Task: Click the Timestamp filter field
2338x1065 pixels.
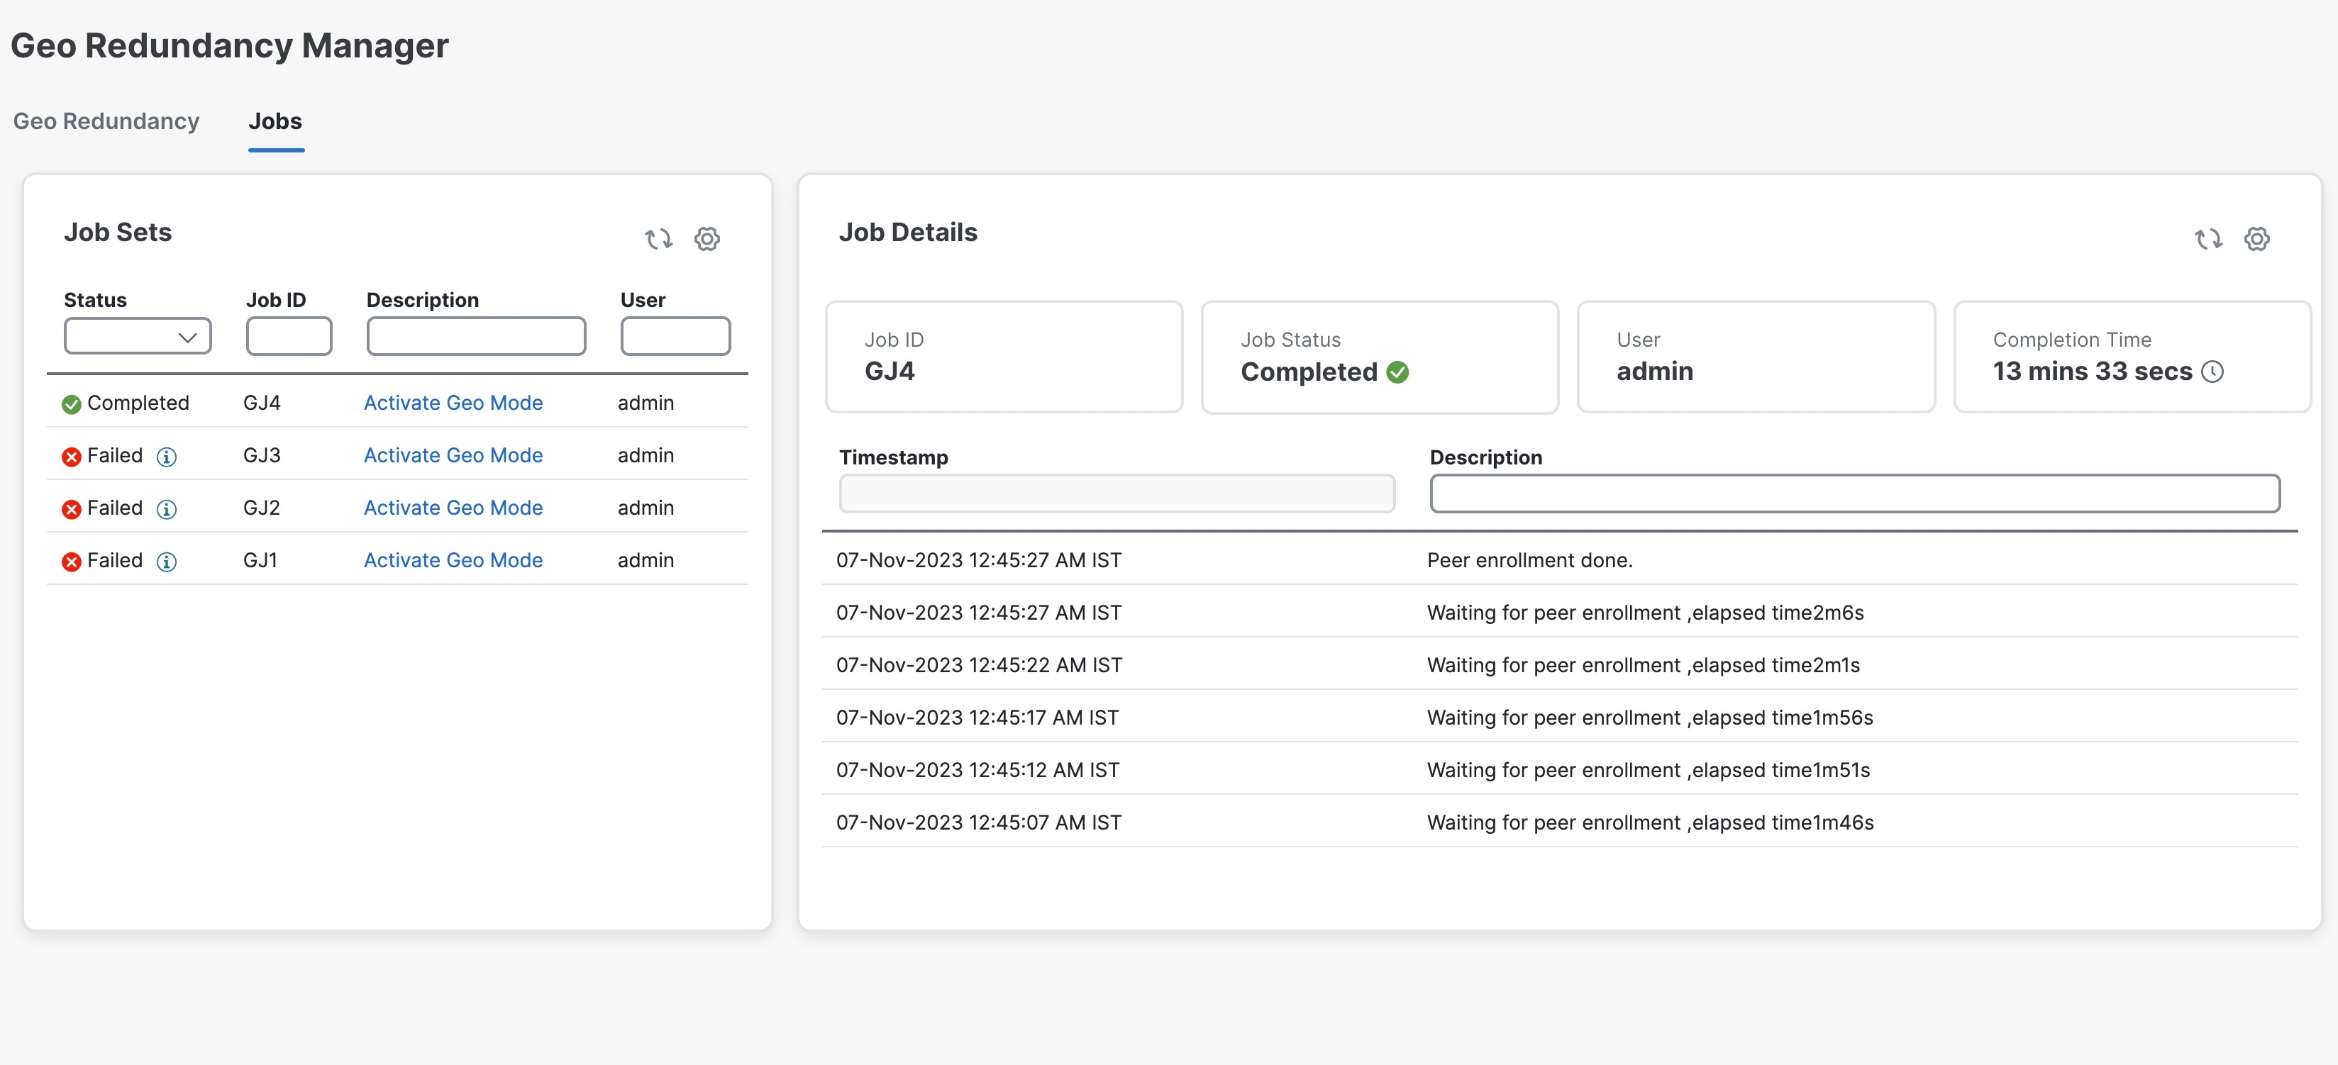Action: [1117, 494]
